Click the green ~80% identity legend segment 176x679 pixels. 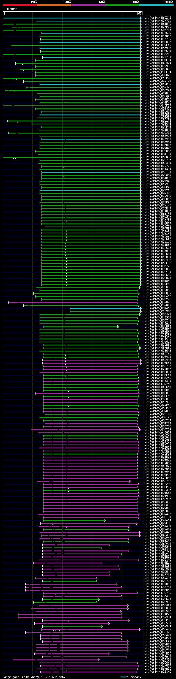[x=122, y=5]
